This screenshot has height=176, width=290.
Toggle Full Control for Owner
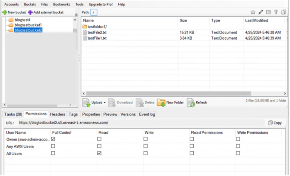(53, 139)
